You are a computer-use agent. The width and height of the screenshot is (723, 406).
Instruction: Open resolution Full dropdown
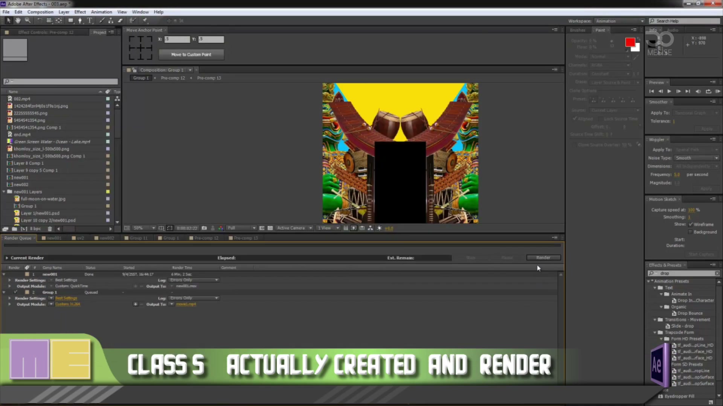(x=241, y=228)
